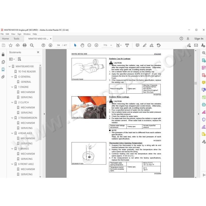
Task: Toggle the Bookmarks panel icon
Action: point(3,69)
